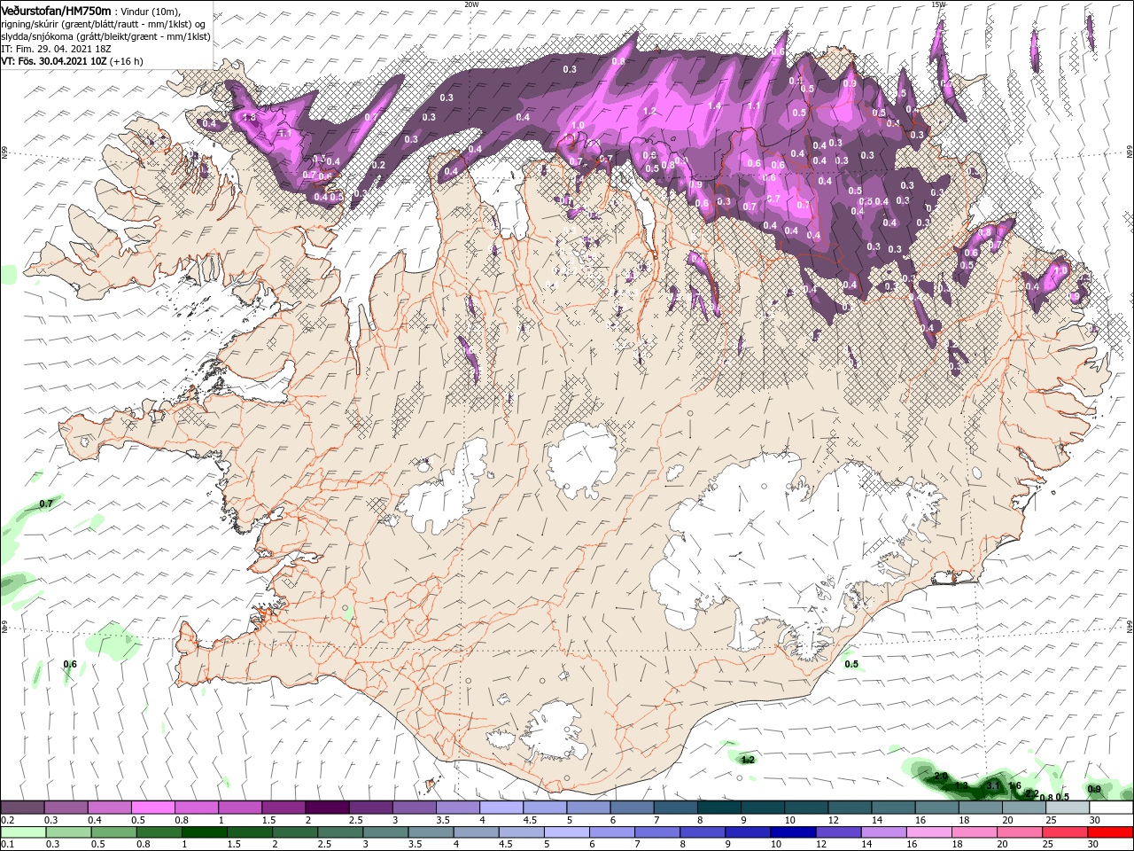
Task: Click the green 0.5 rain value off the southeast coast
Action: [851, 664]
